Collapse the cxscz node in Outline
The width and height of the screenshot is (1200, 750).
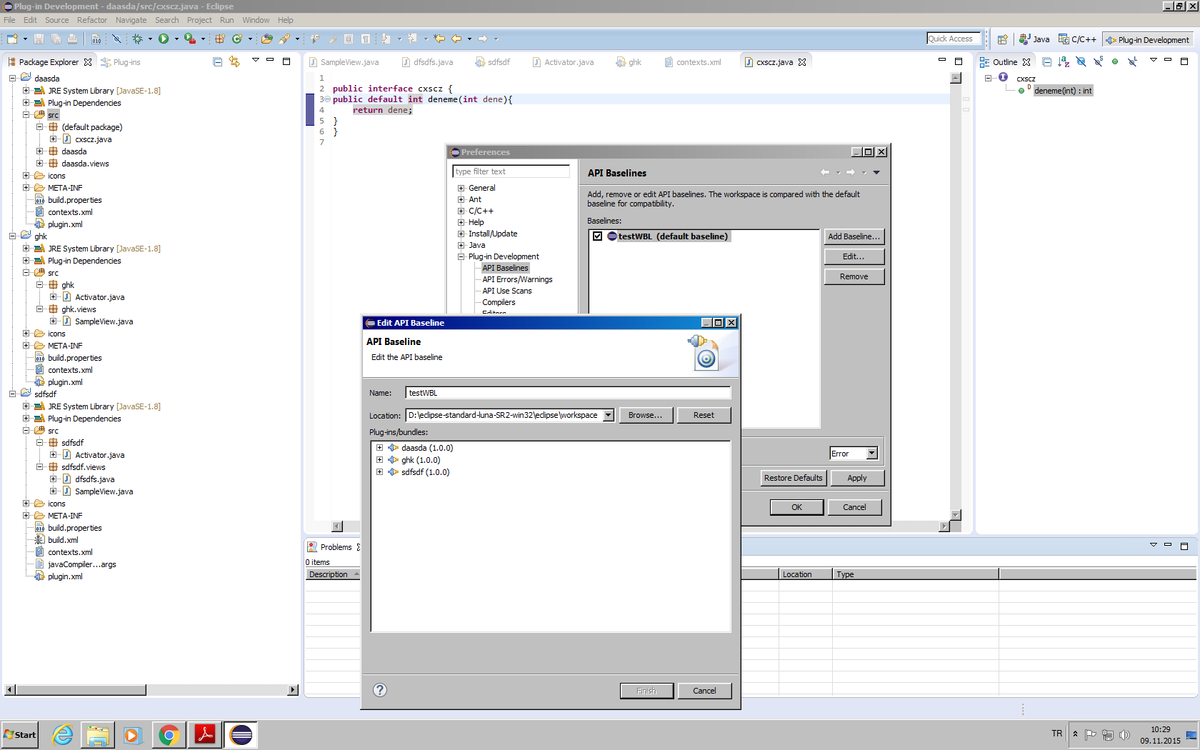click(988, 78)
